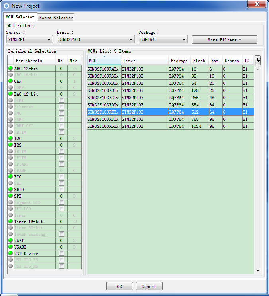
Task: Toggle the DCMI checkbox
Action: 61,100
